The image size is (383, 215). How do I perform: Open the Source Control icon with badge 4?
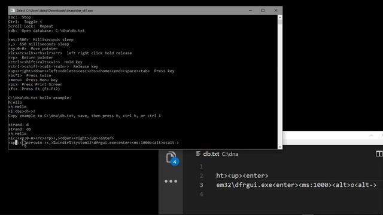tap(172, 158)
